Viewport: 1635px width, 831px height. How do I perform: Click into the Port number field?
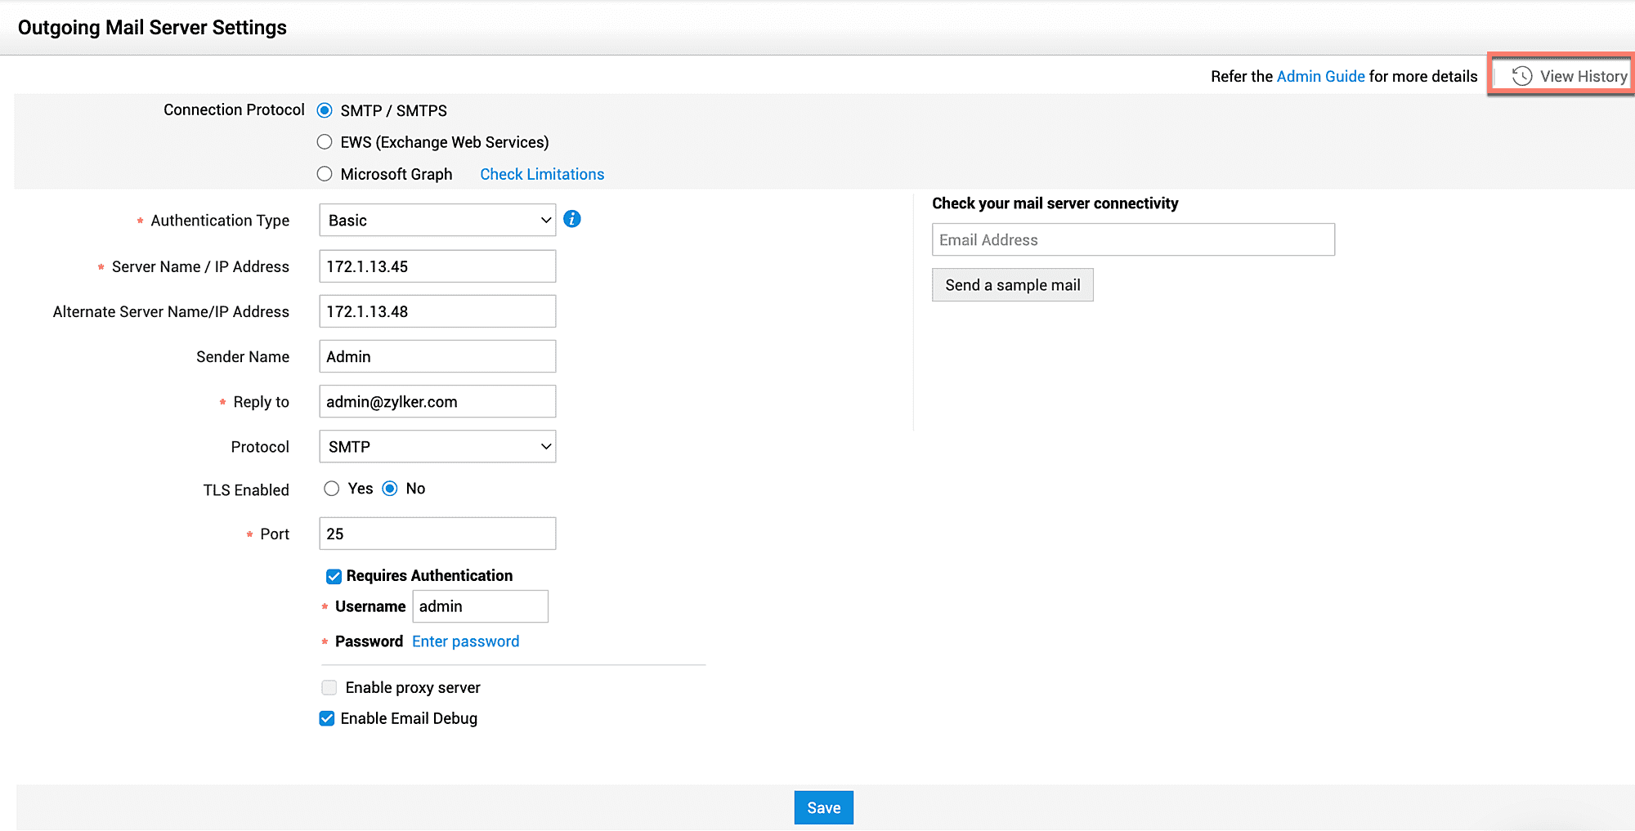(x=437, y=534)
